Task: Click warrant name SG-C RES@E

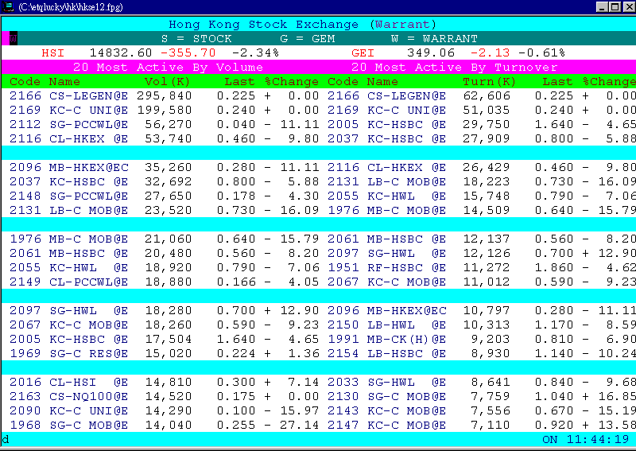Action: pos(88,354)
